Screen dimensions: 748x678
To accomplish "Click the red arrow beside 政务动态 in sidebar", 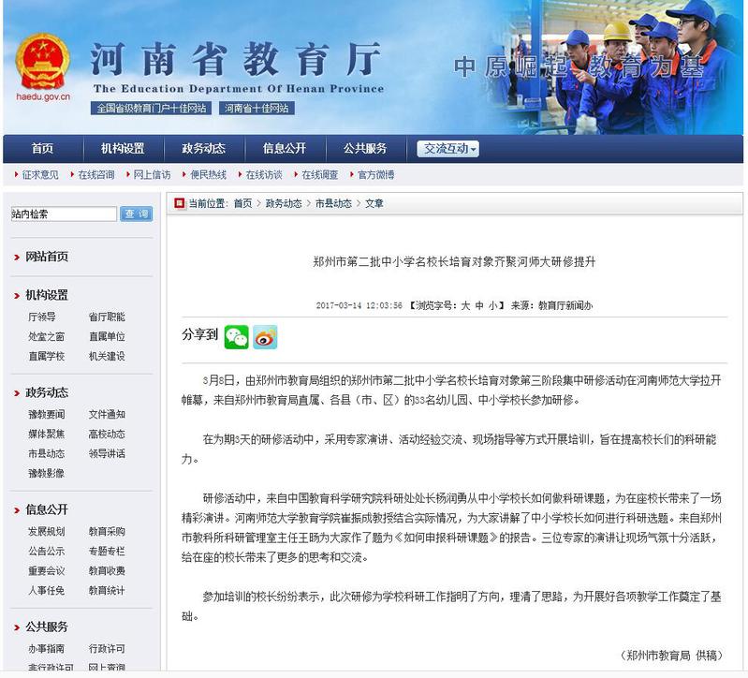I will [x=16, y=393].
